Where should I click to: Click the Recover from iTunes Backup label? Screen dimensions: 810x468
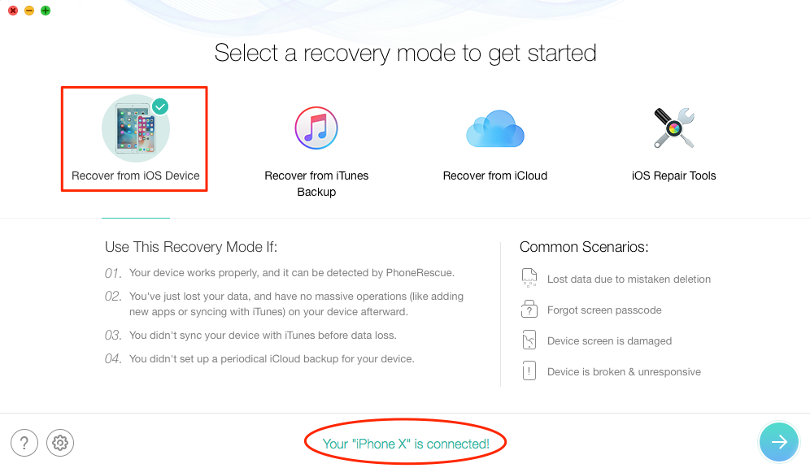pyautogui.click(x=316, y=184)
